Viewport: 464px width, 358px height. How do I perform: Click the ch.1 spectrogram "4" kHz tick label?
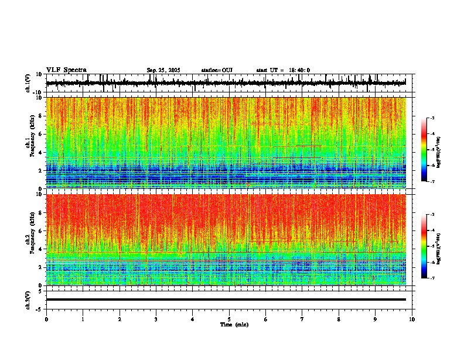point(40,153)
